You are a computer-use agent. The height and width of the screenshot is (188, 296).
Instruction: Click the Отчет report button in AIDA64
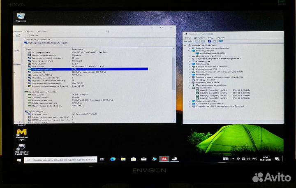[32, 35]
